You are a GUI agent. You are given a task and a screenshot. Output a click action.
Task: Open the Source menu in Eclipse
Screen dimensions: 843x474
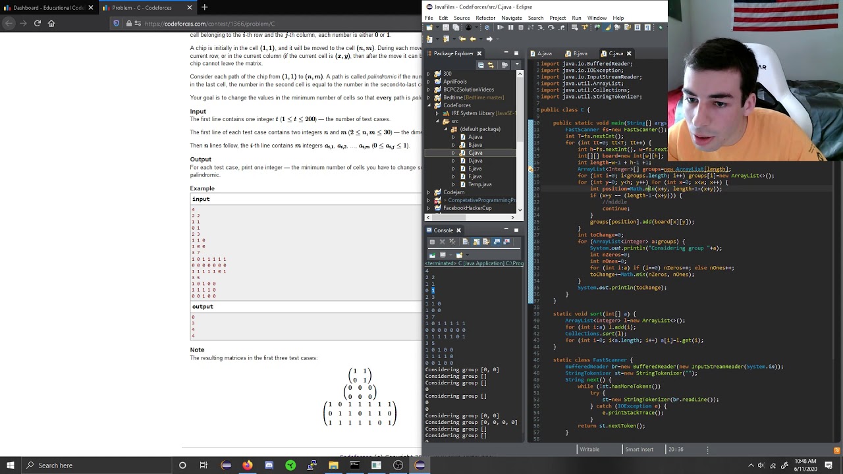pos(462,18)
